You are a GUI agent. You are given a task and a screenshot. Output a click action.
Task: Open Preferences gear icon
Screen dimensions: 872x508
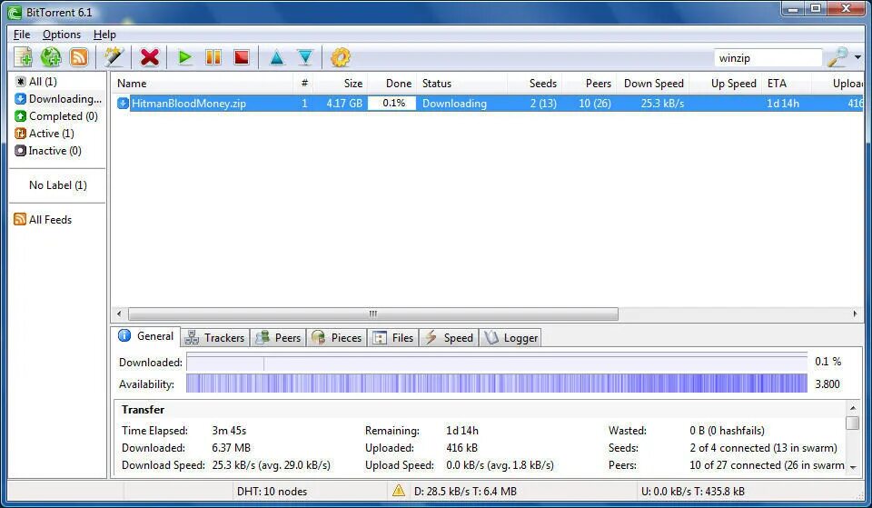tap(341, 57)
